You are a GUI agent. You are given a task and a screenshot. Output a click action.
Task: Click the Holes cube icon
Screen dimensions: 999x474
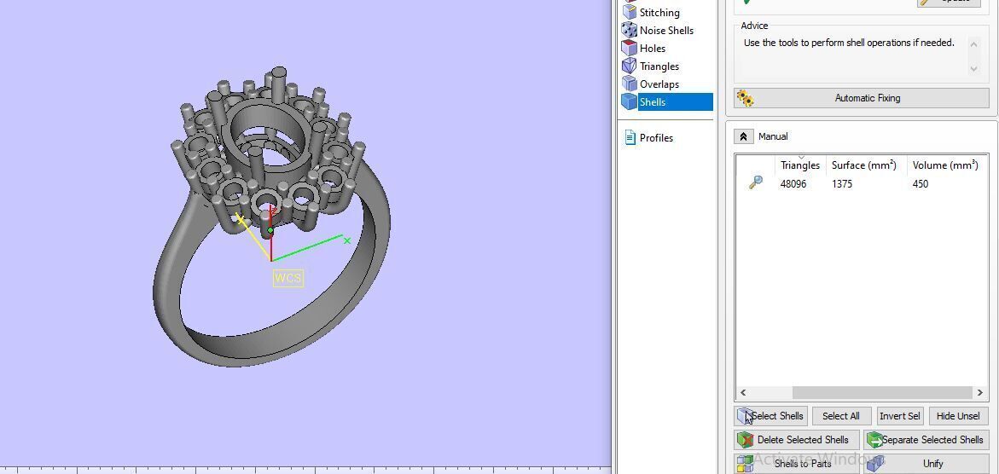point(629,48)
